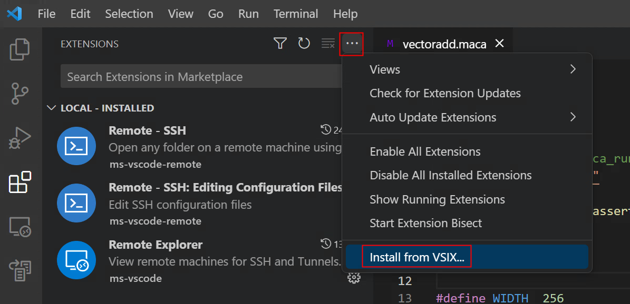The width and height of the screenshot is (630, 304).
Task: Refresh the extensions list
Action: point(304,44)
